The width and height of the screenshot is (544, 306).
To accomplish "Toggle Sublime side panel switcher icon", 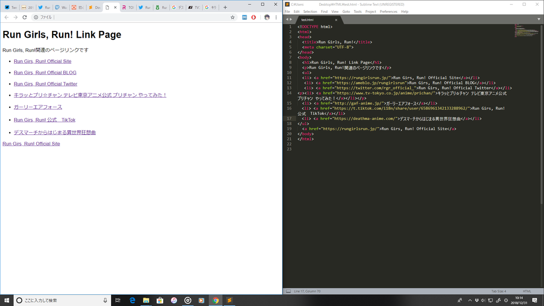I will click(x=288, y=292).
